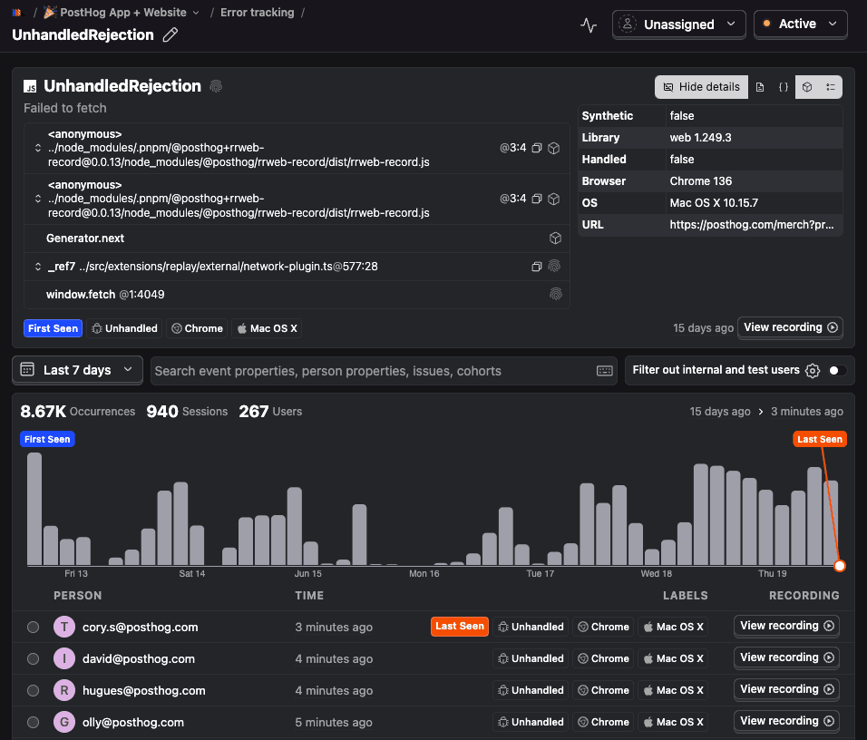Open the URL property value

point(752,225)
